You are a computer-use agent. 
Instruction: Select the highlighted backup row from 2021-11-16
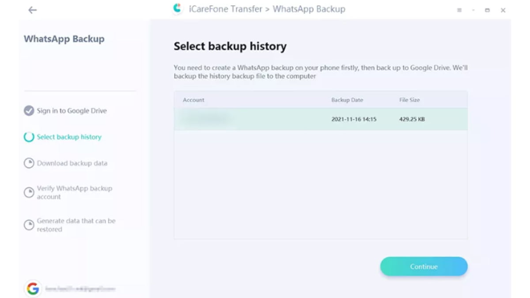(x=321, y=119)
